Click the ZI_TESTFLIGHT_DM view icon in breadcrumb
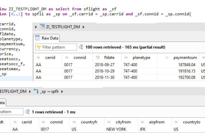The height and width of the screenshot is (133, 205). coord(42,26)
